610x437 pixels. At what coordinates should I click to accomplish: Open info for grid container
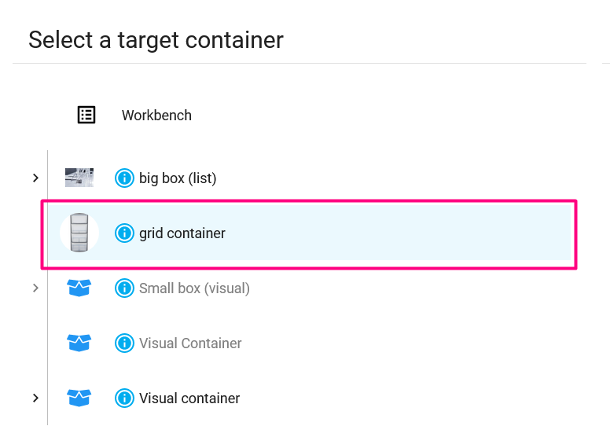click(x=124, y=233)
